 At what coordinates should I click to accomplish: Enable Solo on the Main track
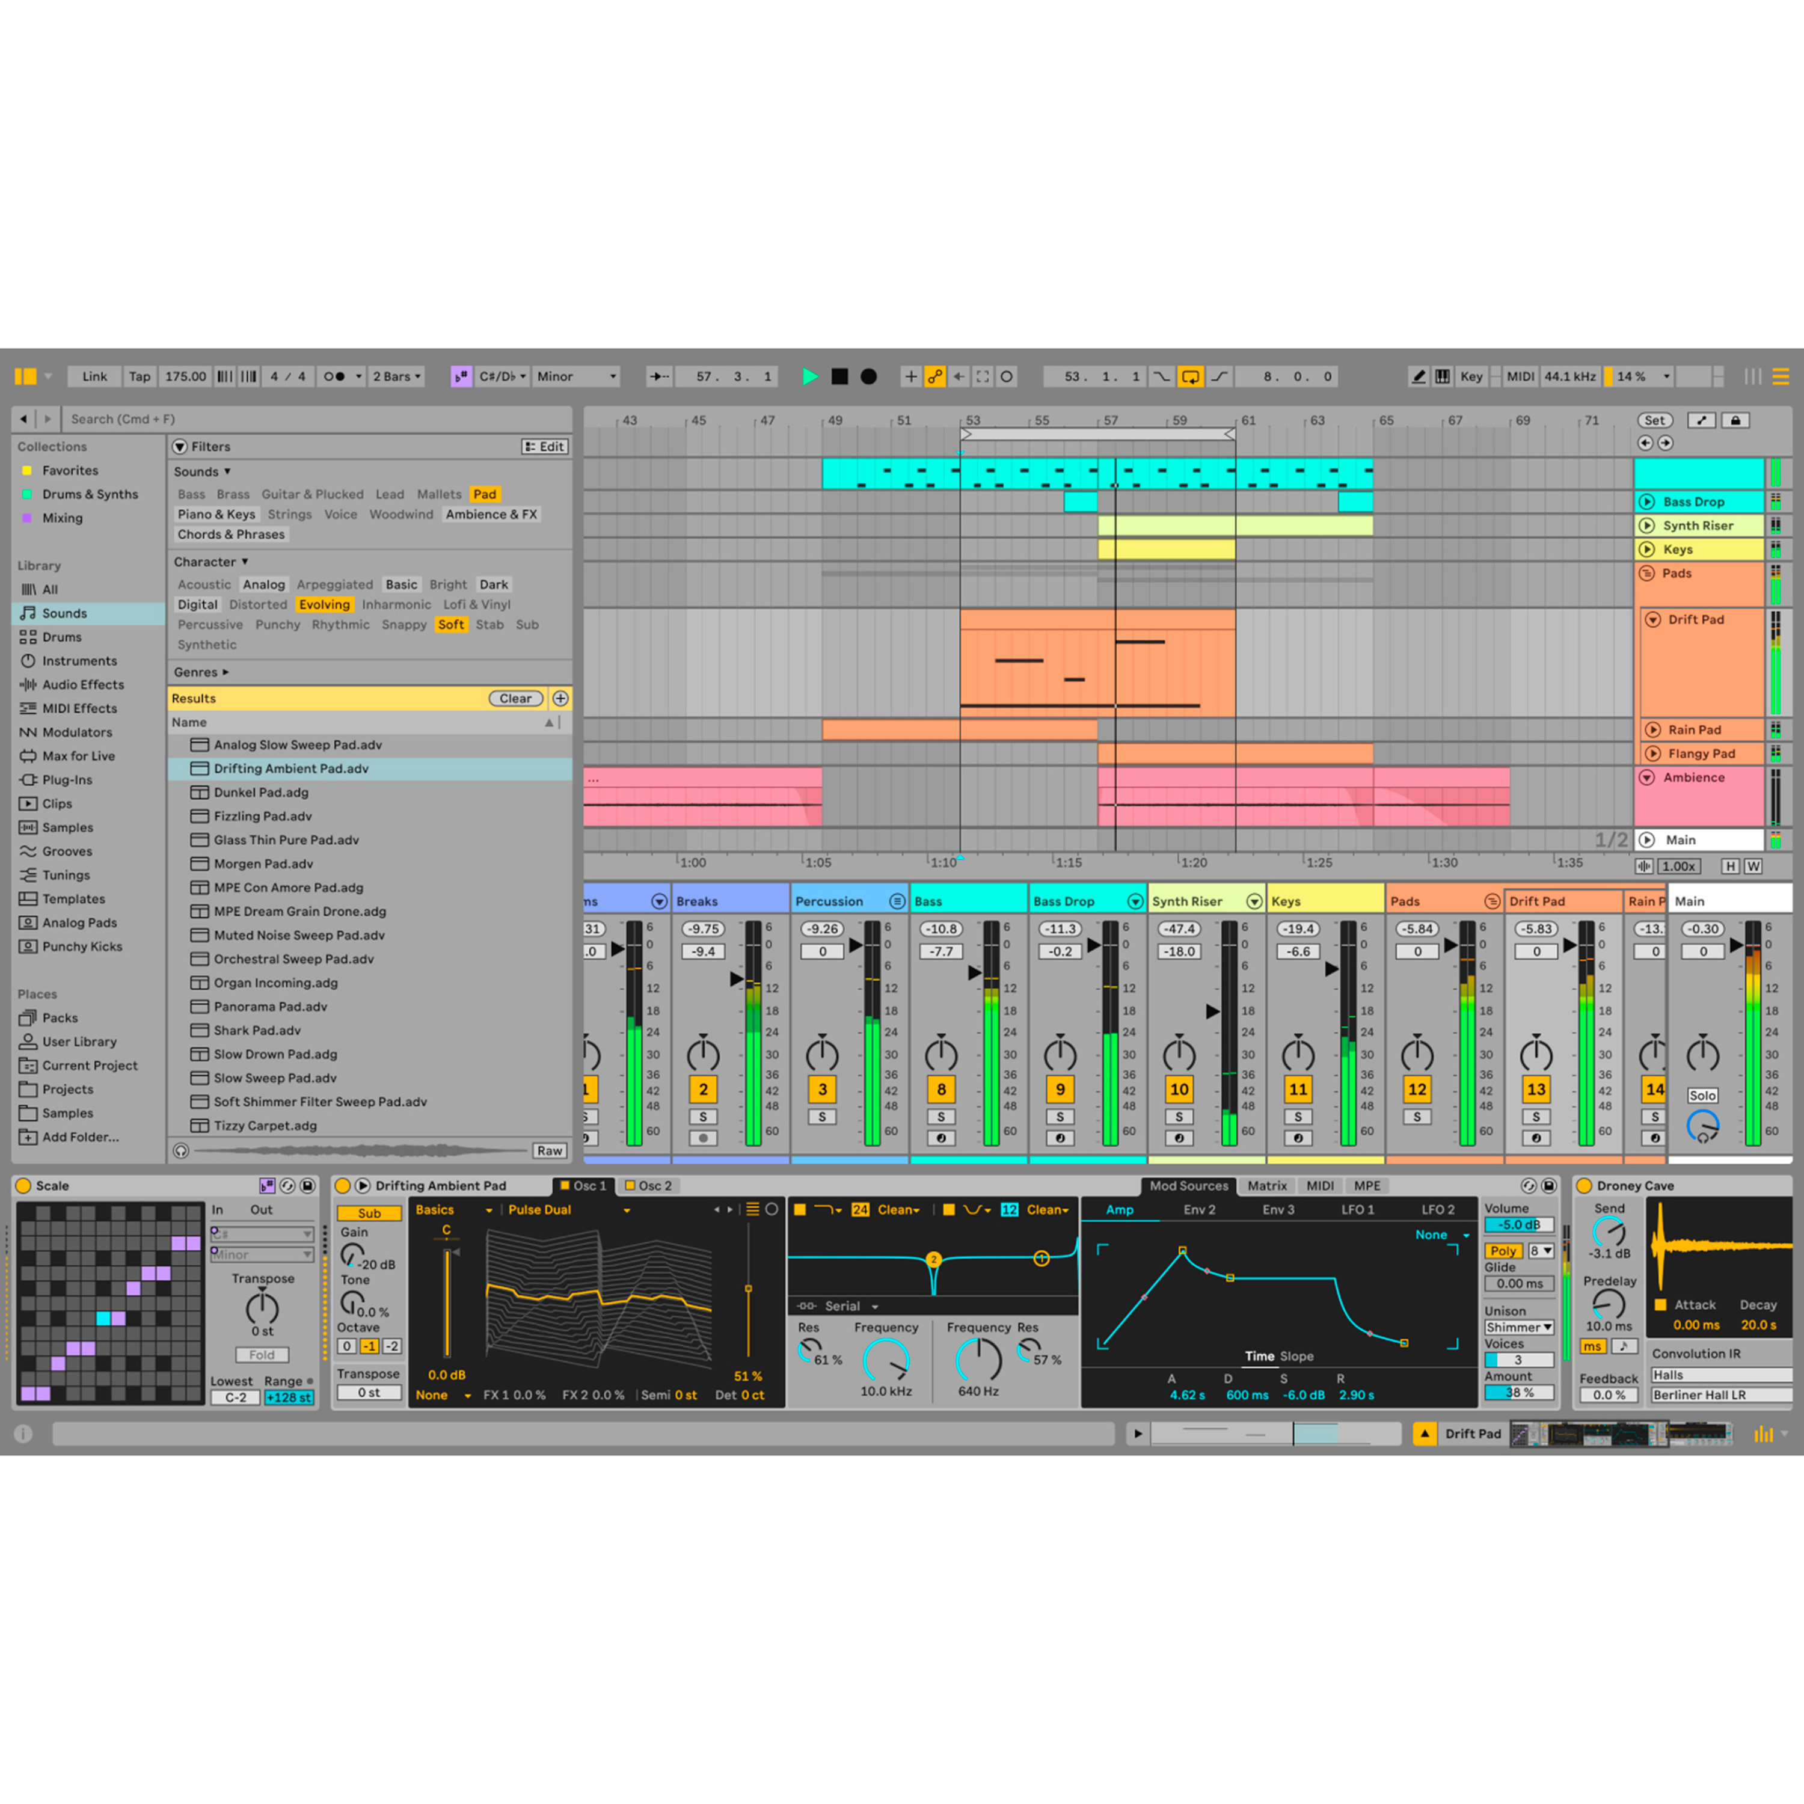tap(1702, 1095)
